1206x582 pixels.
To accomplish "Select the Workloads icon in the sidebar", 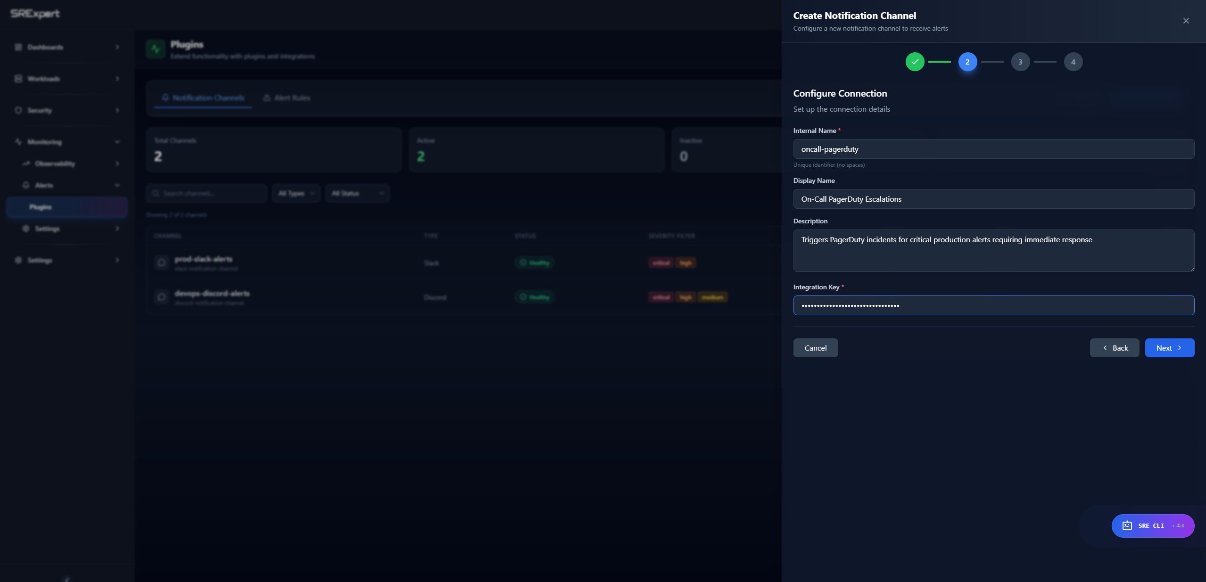I will [x=17, y=79].
